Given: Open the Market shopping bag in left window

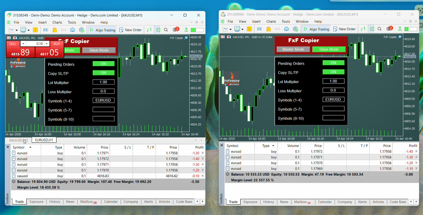Looking at the screenshot, I should pyautogui.click(x=55, y=30).
